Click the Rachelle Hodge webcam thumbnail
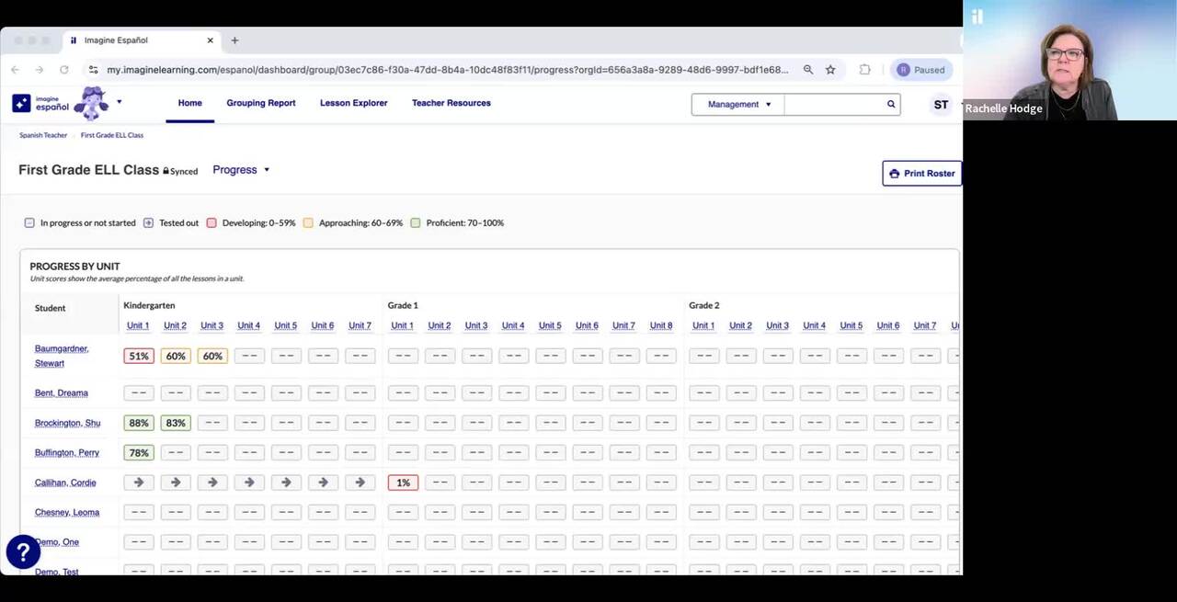This screenshot has height=602, width=1177. tap(1069, 61)
